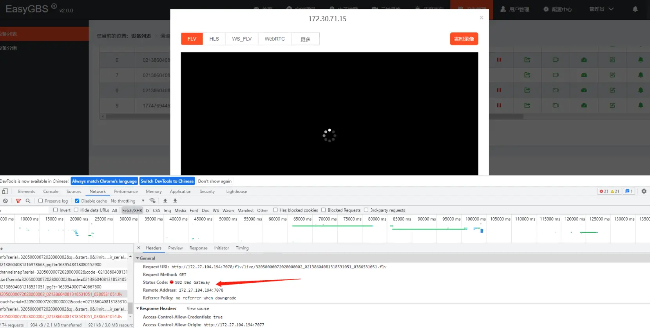
Task: Click the import HAR upload arrow
Action: click(x=165, y=201)
